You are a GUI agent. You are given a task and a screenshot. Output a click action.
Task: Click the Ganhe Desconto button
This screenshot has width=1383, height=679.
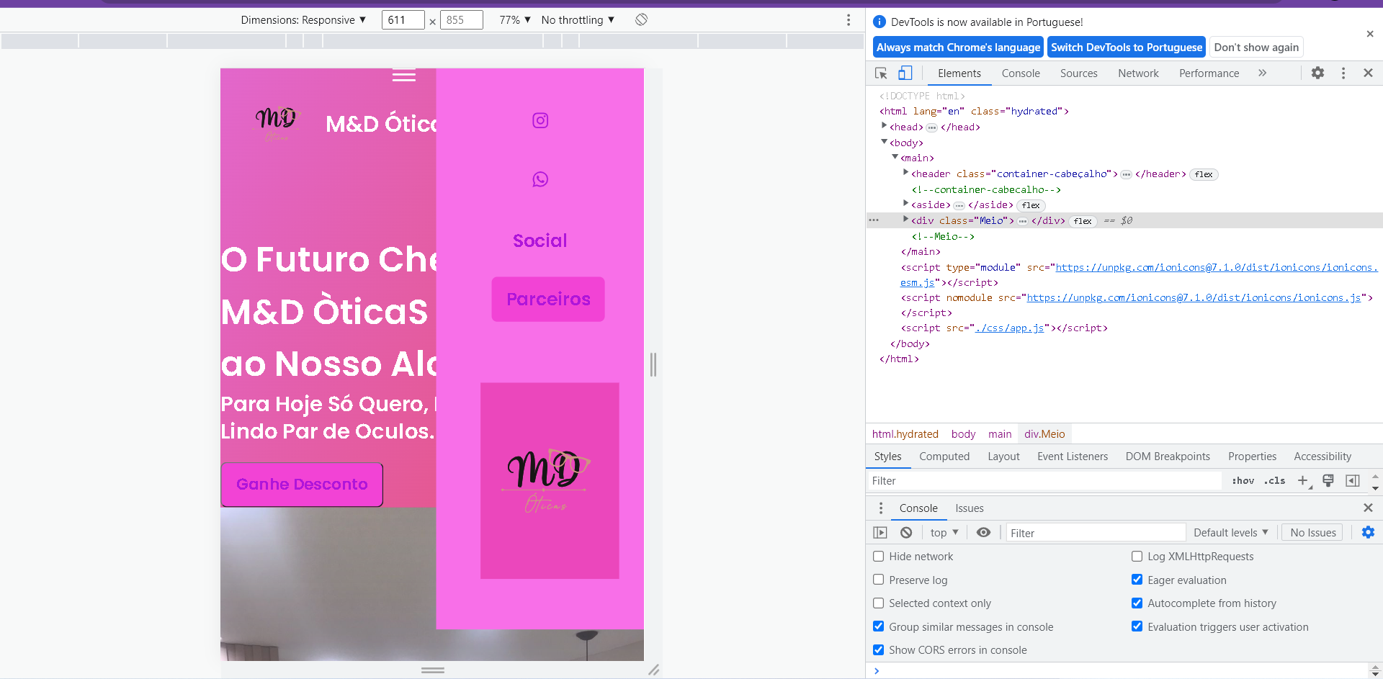click(302, 485)
